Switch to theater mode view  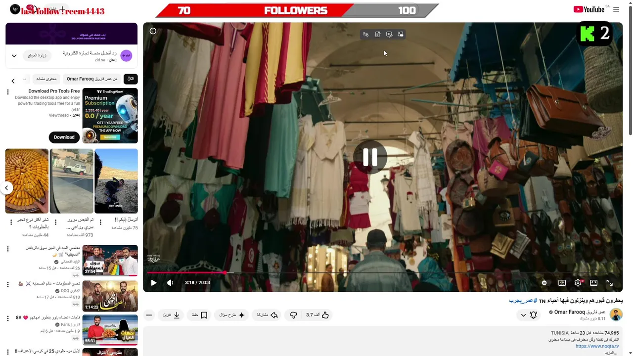pyautogui.click(x=594, y=283)
